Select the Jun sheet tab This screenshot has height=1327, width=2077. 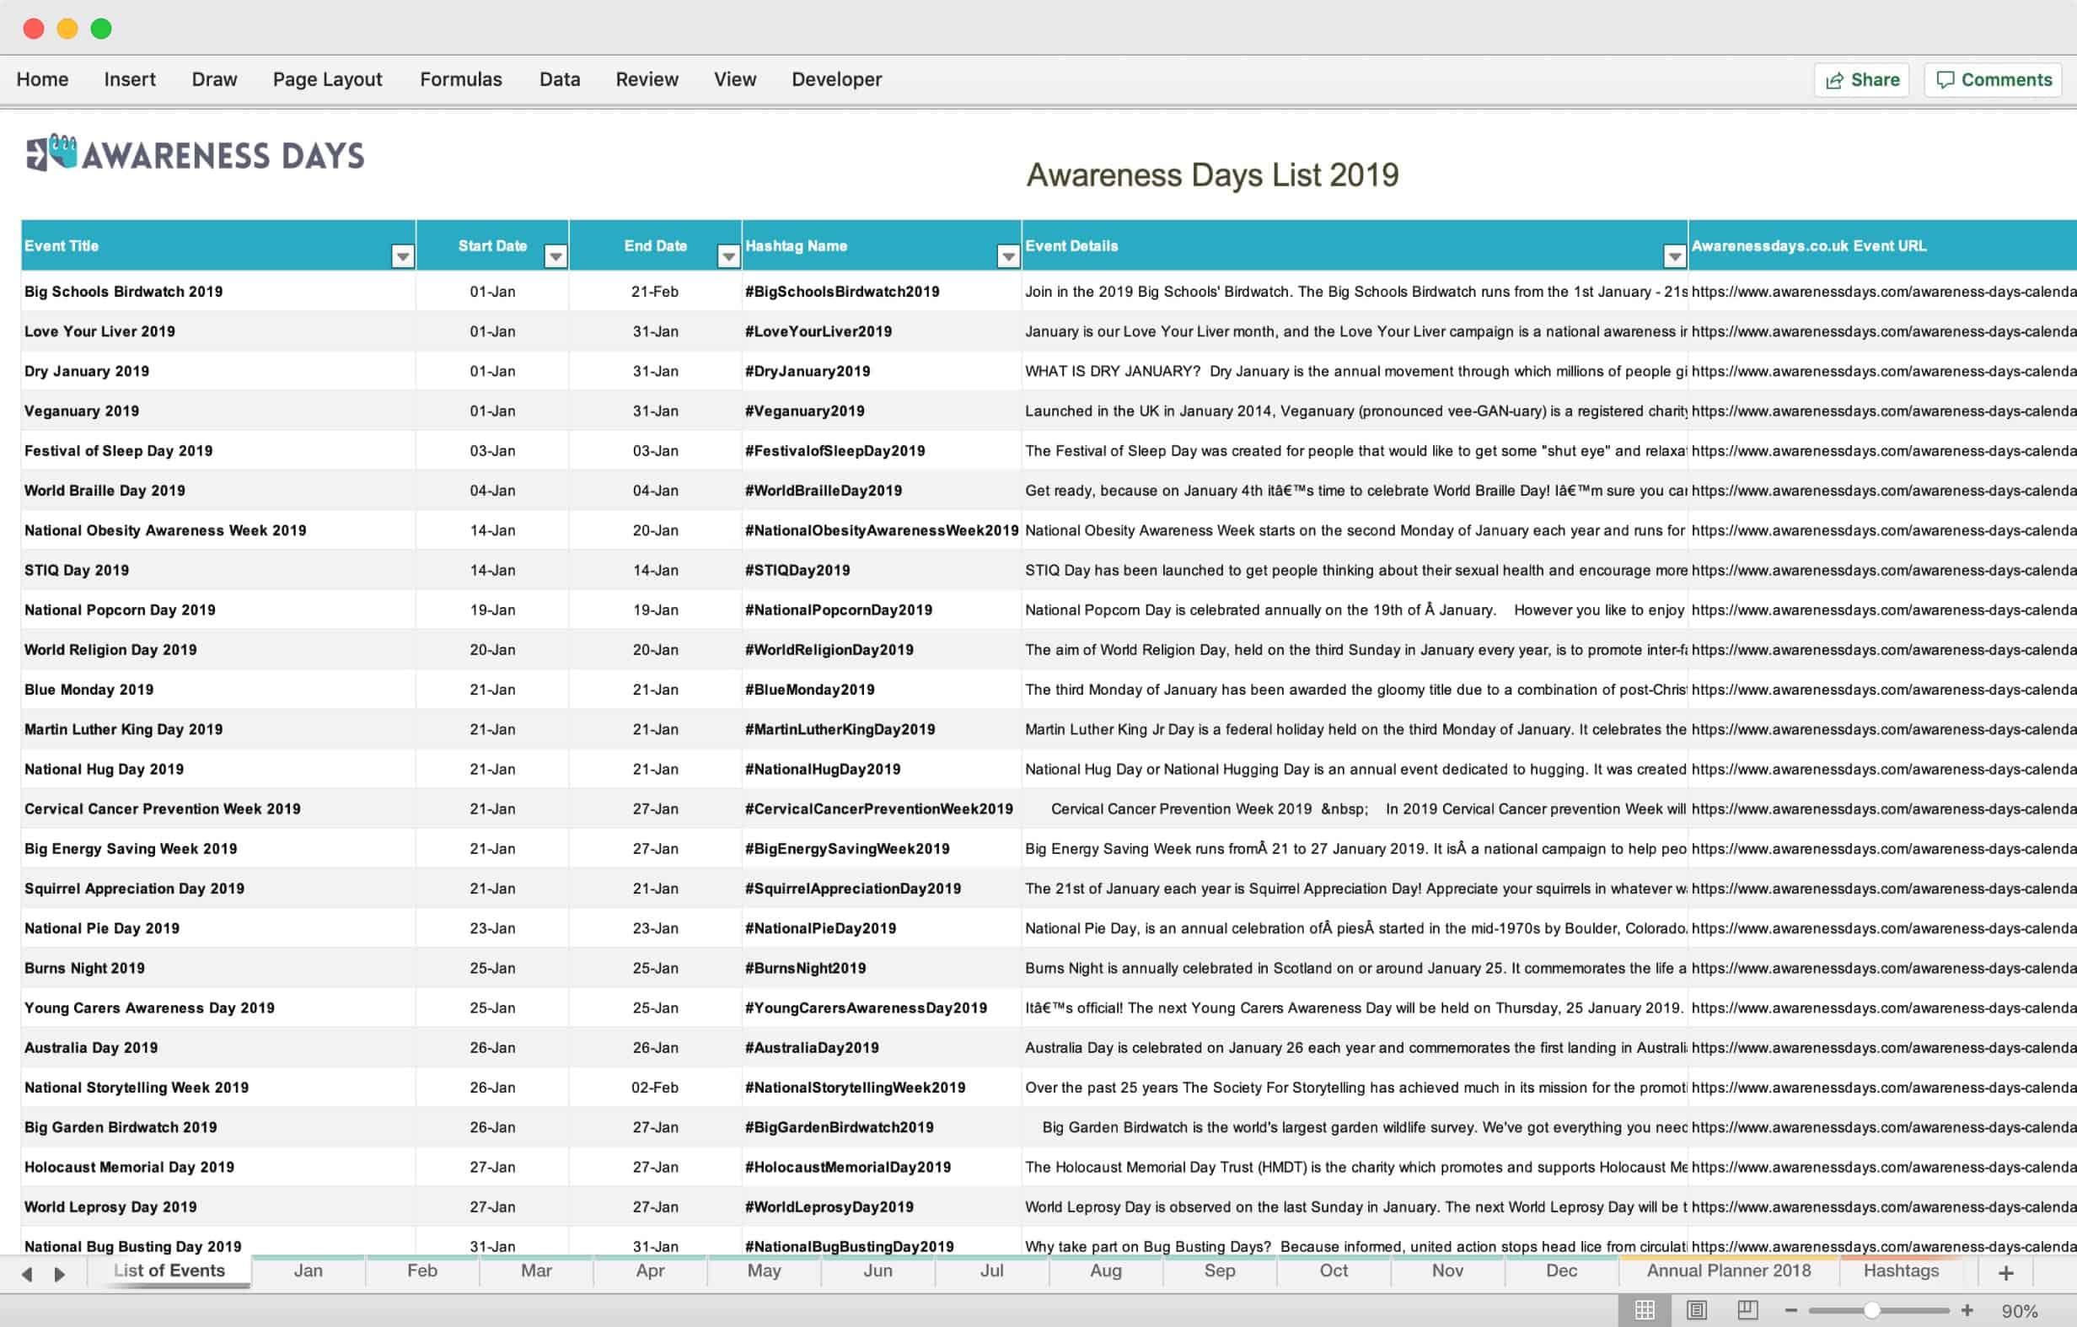[x=877, y=1270]
